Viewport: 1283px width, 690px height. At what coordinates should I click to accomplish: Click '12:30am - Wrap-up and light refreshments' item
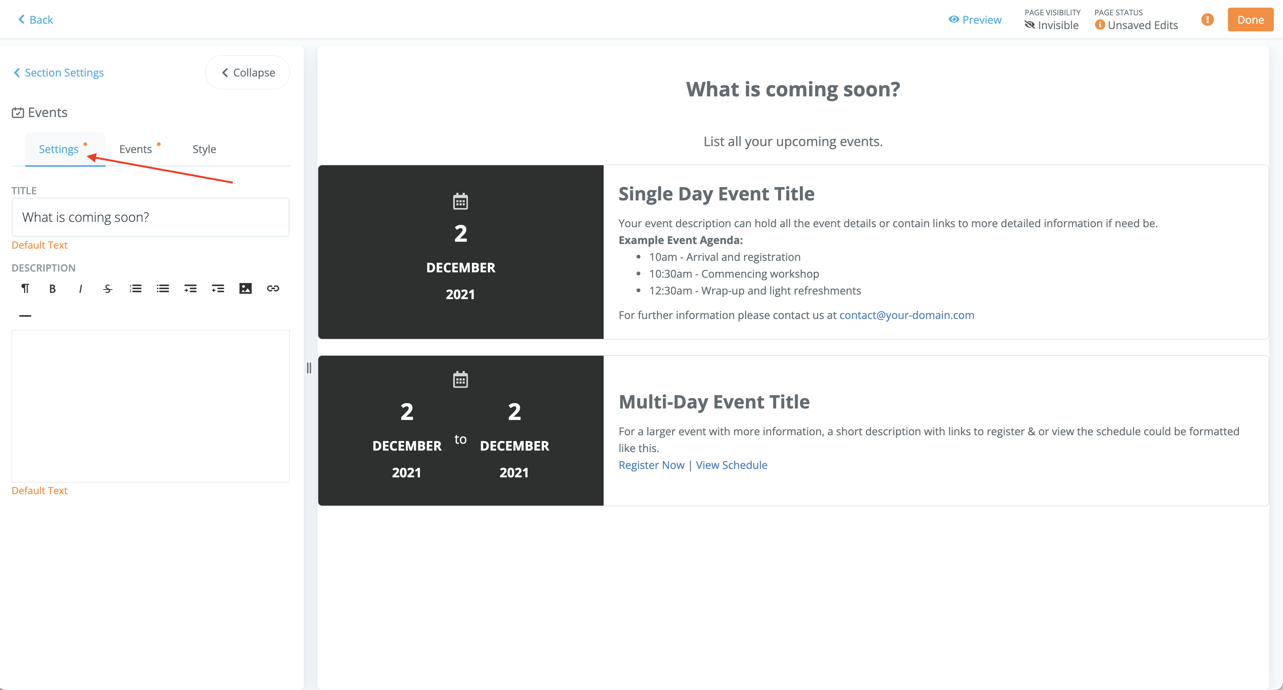755,291
